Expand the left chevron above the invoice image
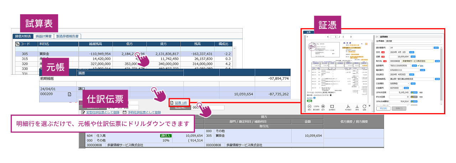This screenshot has width=456, height=163. coord(307,37)
